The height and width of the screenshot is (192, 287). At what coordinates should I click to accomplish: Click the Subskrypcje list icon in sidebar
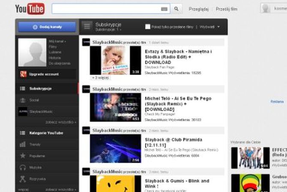coord(23,89)
